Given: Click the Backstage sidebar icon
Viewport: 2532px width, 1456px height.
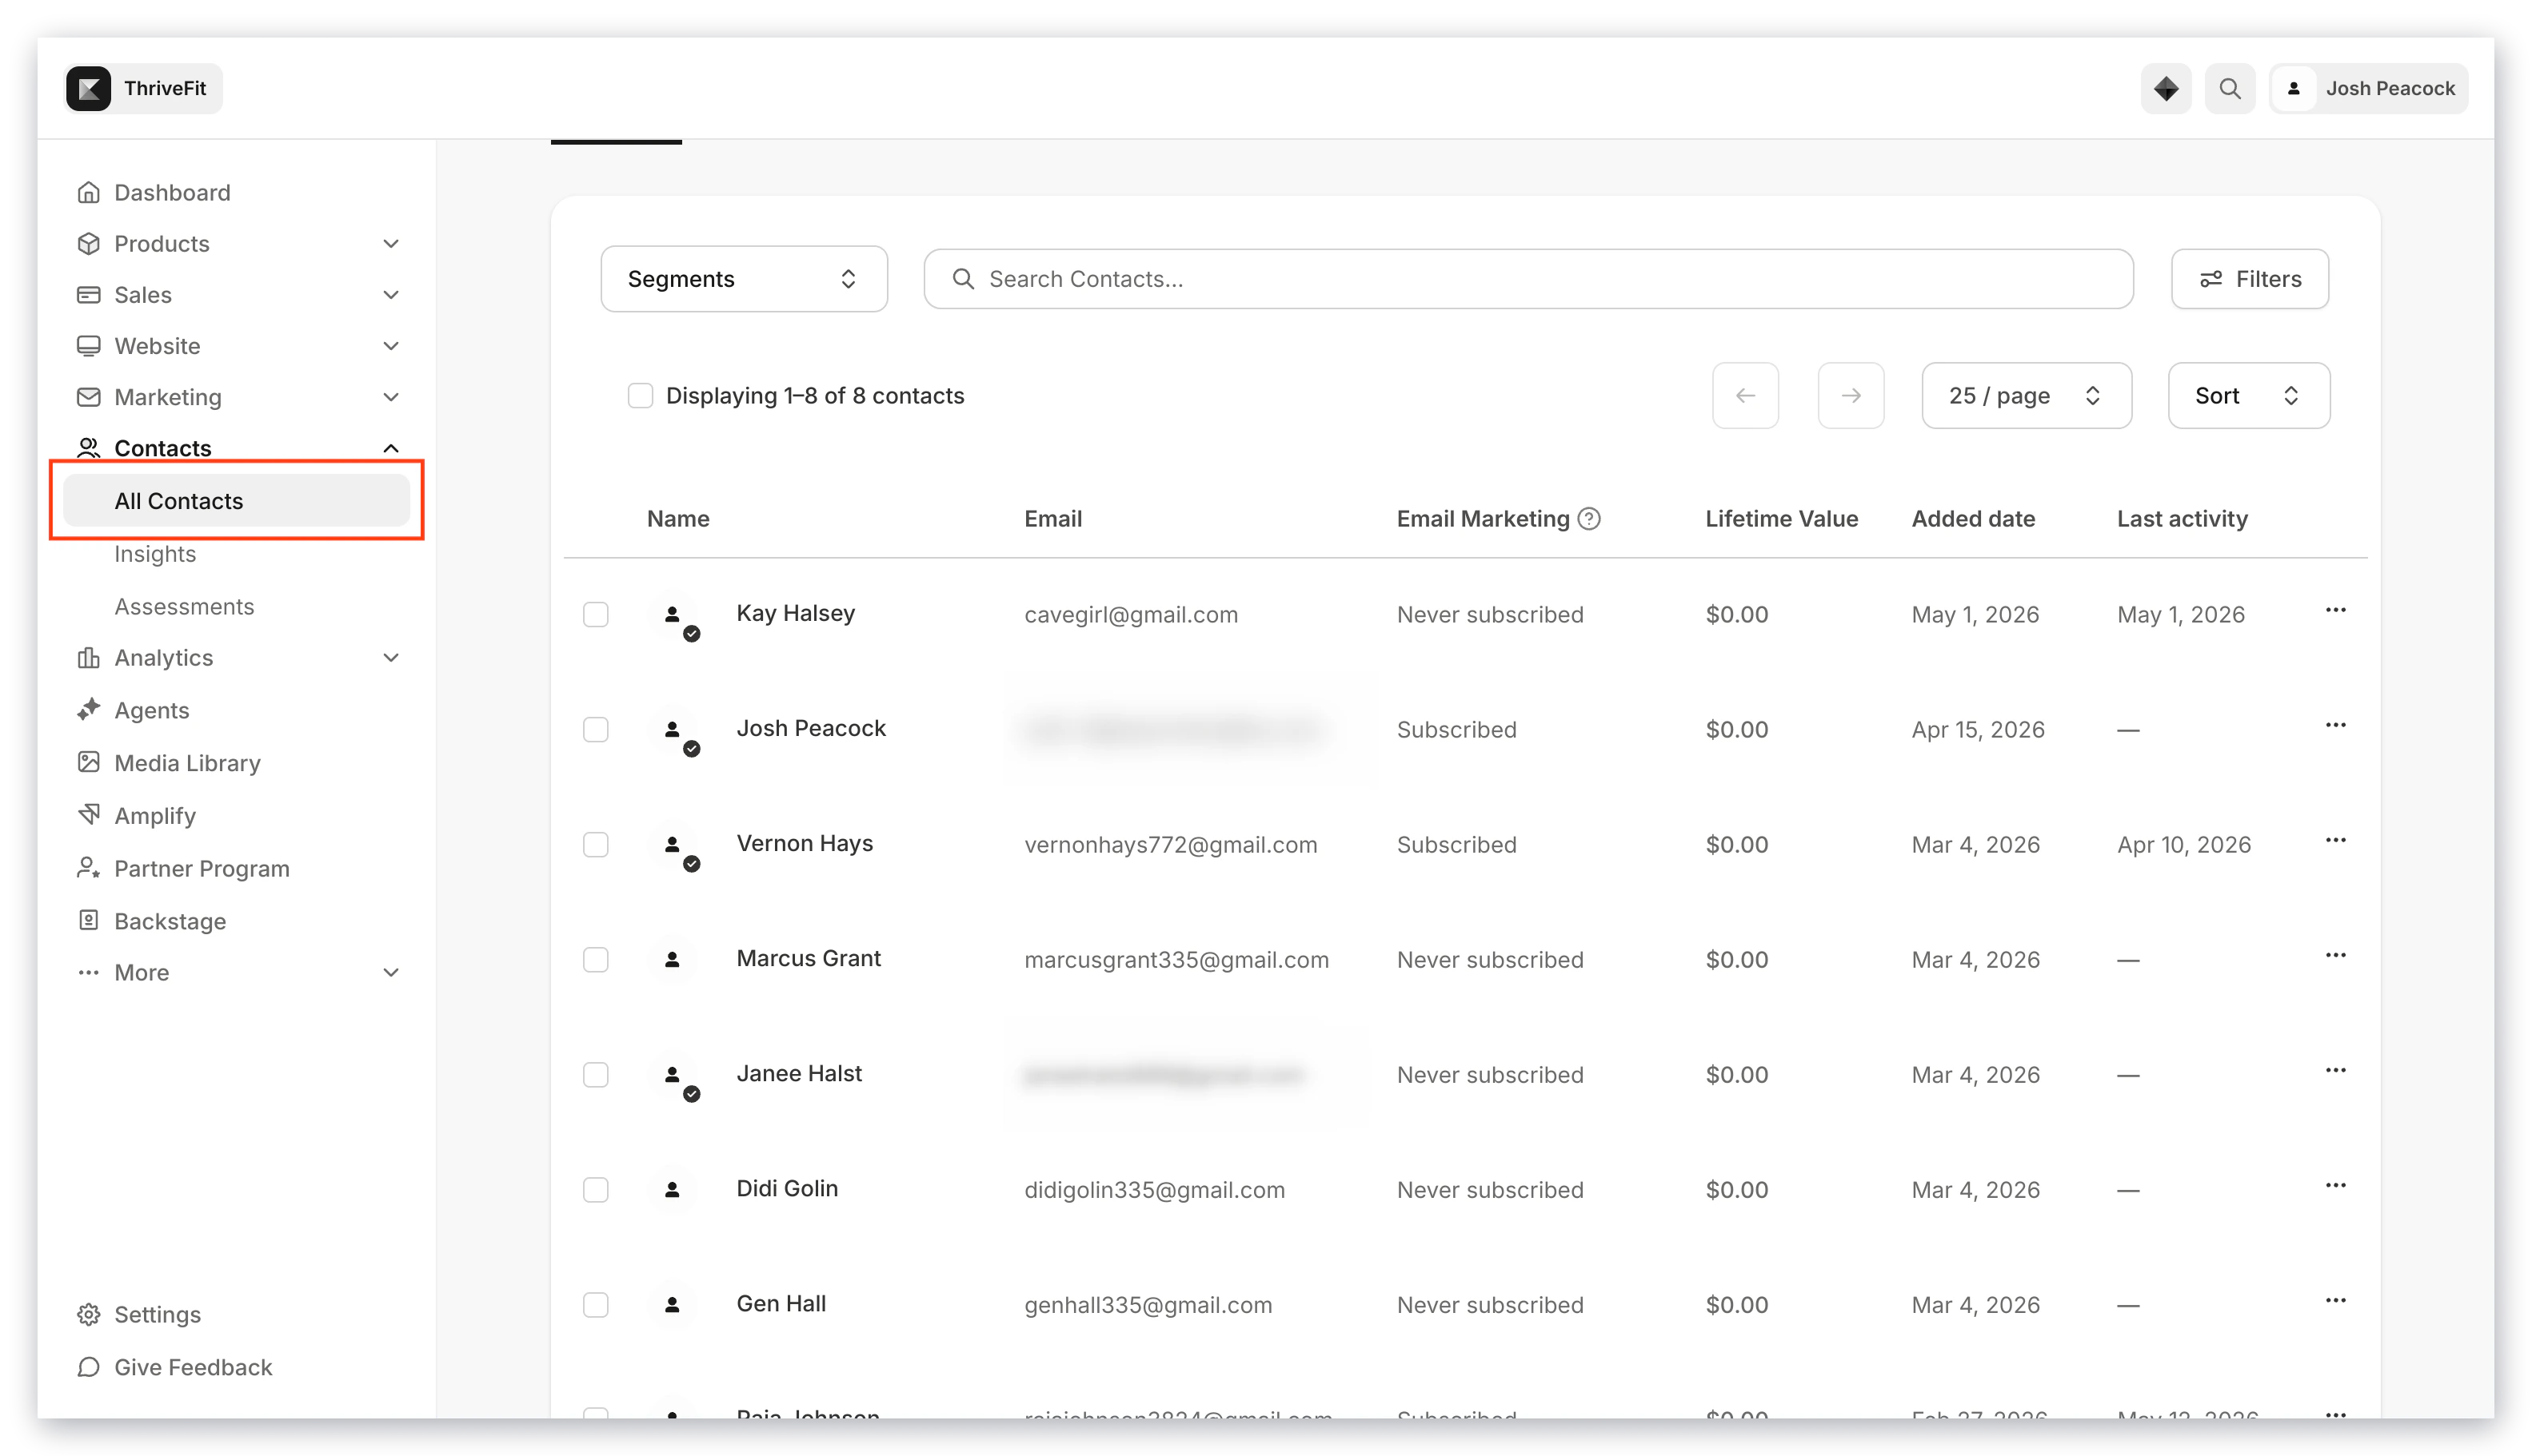Looking at the screenshot, I should coord(89,920).
